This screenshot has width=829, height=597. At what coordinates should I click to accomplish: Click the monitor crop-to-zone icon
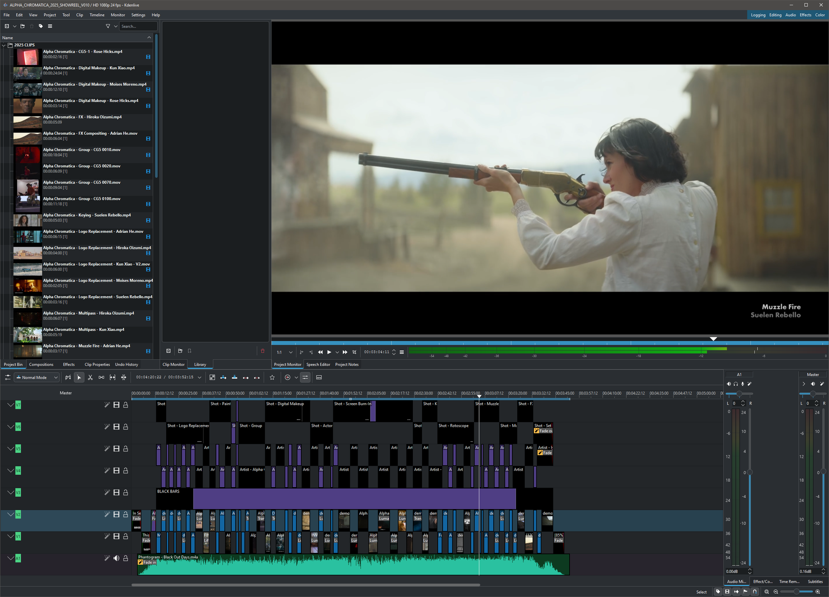pyautogui.click(x=354, y=352)
